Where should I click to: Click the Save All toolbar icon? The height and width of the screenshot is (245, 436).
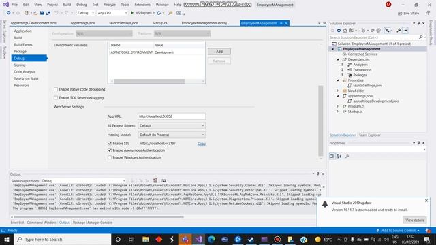pyautogui.click(x=48, y=13)
